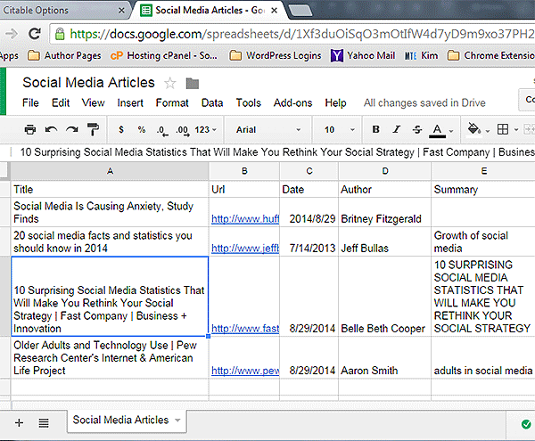
Task: Click the Redo arrow icon
Action: click(72, 130)
